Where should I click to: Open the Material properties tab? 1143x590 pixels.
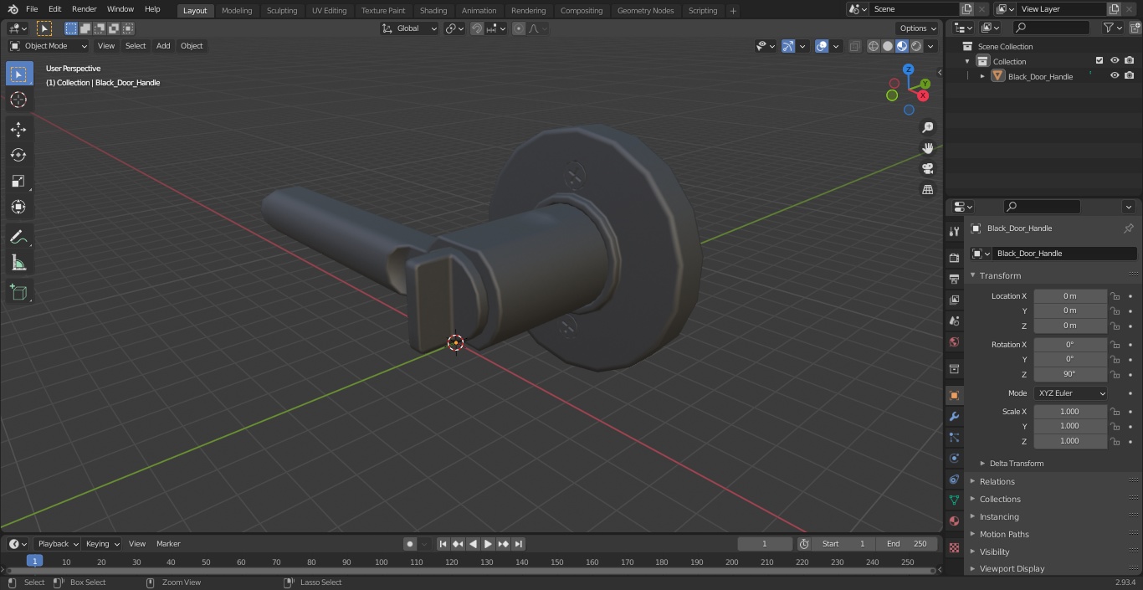click(954, 521)
